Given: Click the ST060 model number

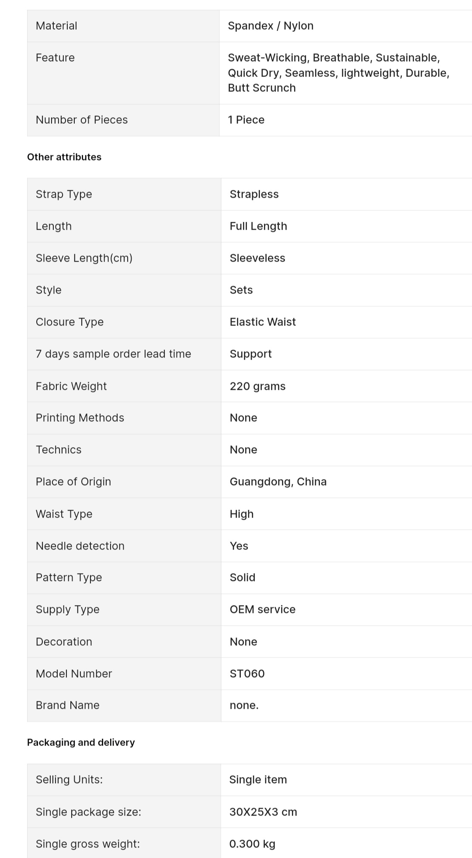Looking at the screenshot, I should [247, 674].
